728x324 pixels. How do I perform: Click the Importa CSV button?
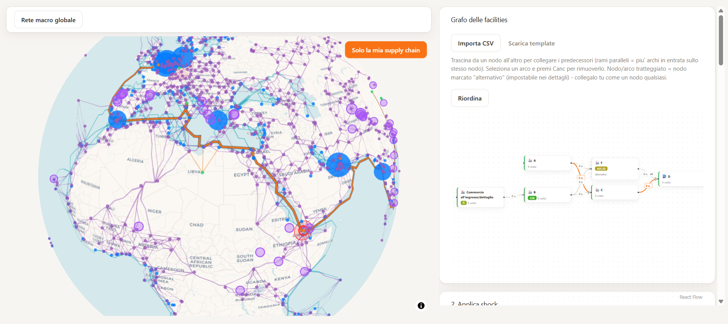[475, 43]
